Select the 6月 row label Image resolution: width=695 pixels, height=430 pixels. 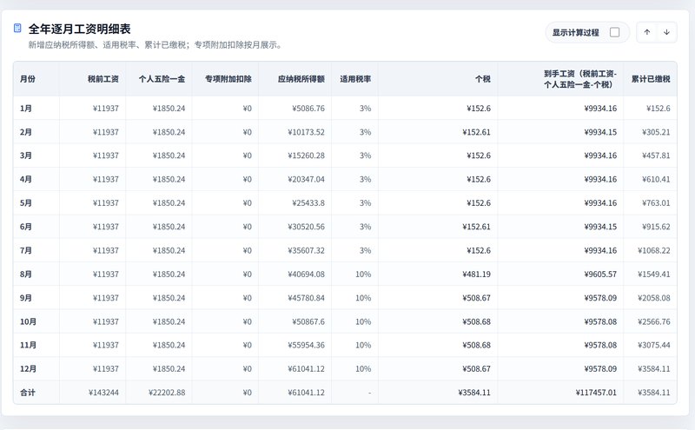(x=26, y=227)
